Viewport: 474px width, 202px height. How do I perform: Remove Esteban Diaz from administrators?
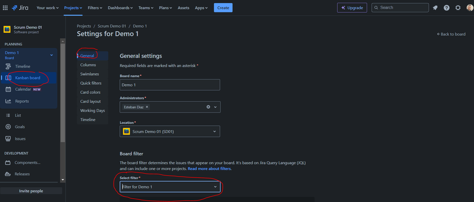point(147,107)
